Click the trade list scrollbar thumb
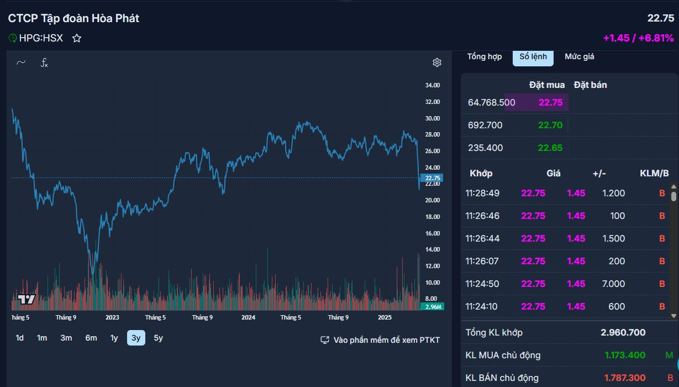The height and width of the screenshot is (387, 679). [673, 196]
